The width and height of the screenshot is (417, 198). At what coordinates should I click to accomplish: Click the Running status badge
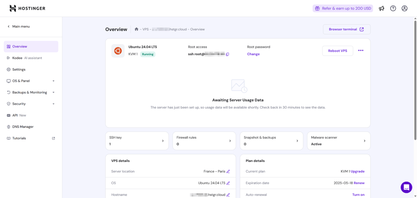click(147, 54)
